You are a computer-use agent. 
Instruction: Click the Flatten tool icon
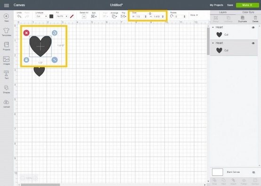point(244,180)
